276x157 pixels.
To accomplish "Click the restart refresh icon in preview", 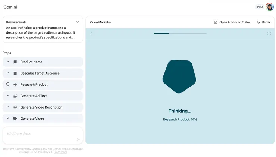I will (x=91, y=34).
